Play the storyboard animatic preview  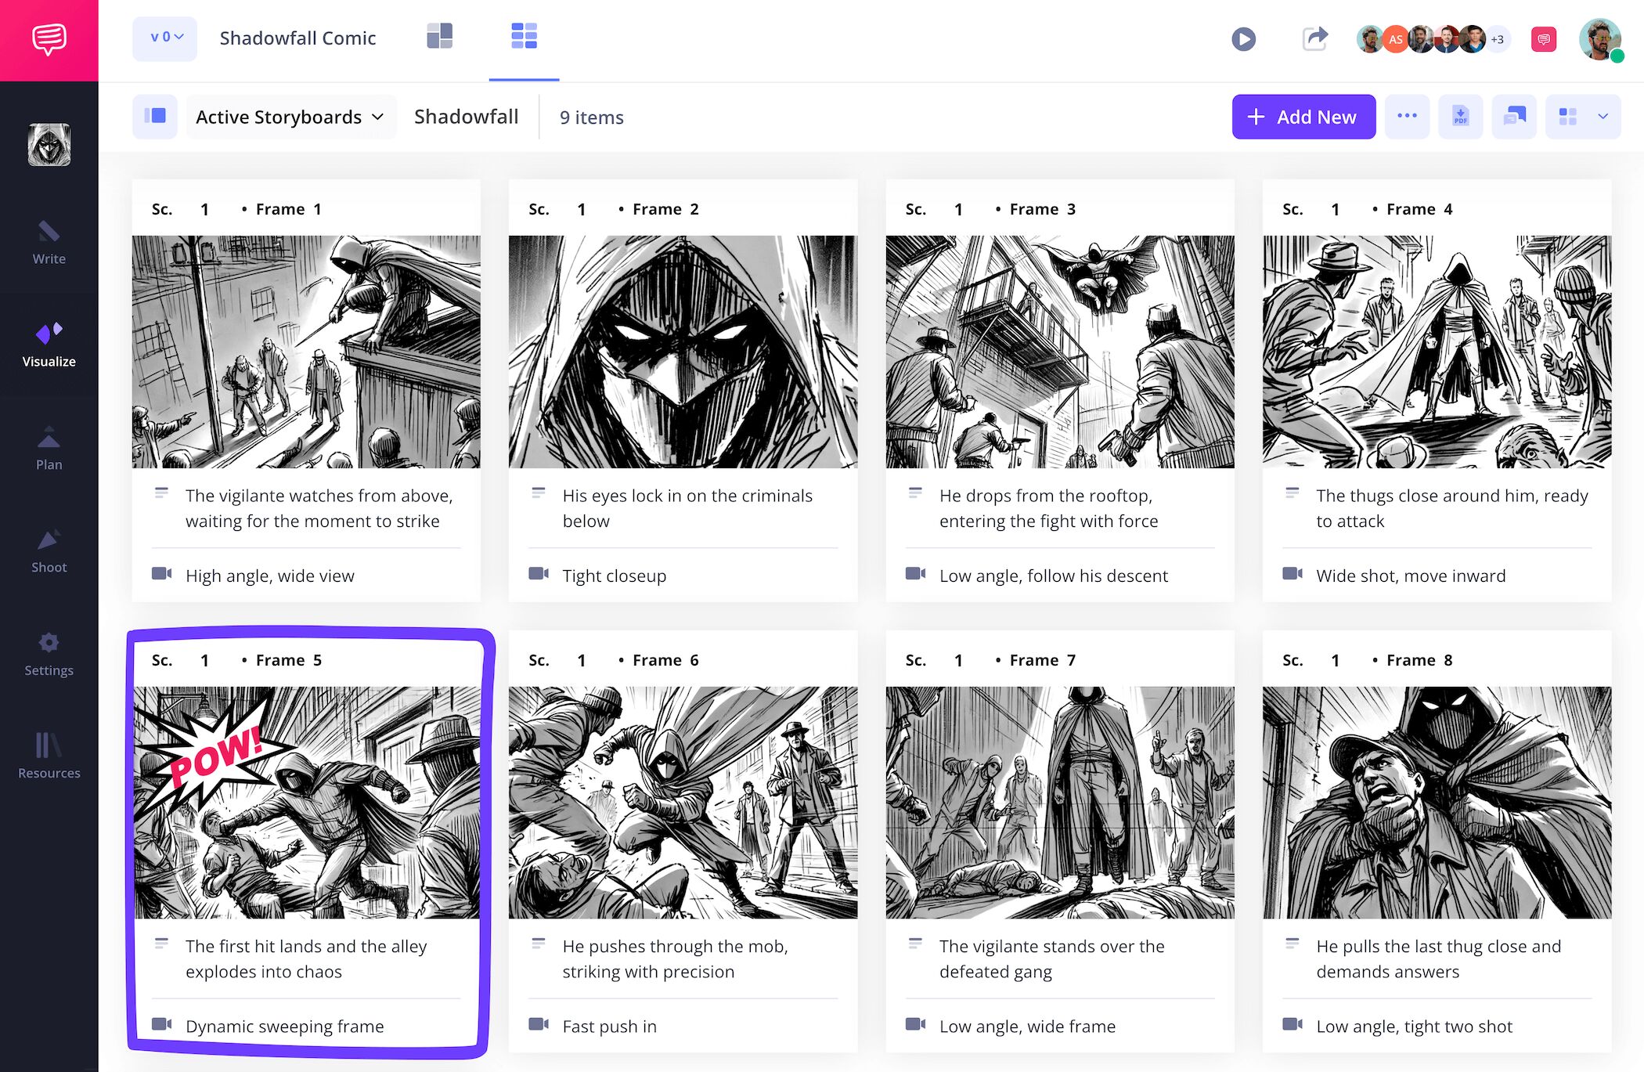[x=1243, y=38]
